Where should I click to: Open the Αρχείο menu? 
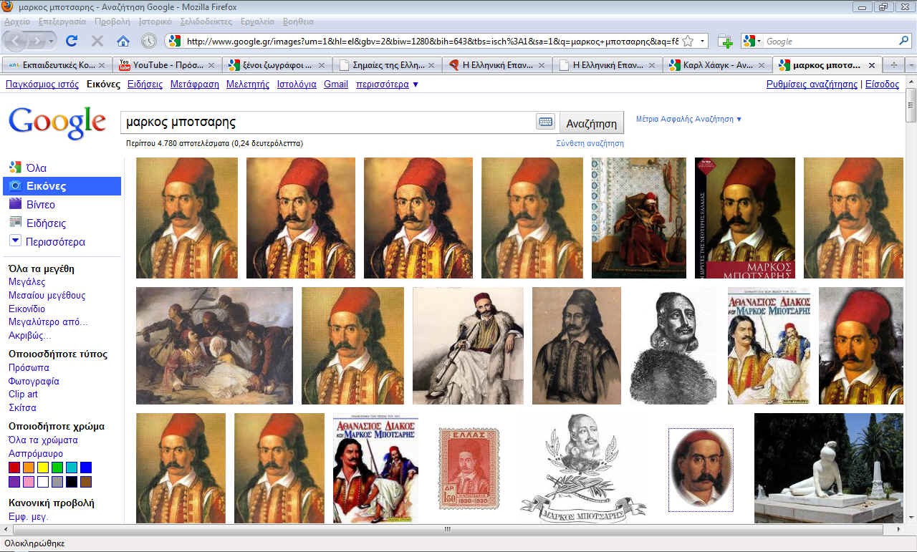(x=17, y=21)
